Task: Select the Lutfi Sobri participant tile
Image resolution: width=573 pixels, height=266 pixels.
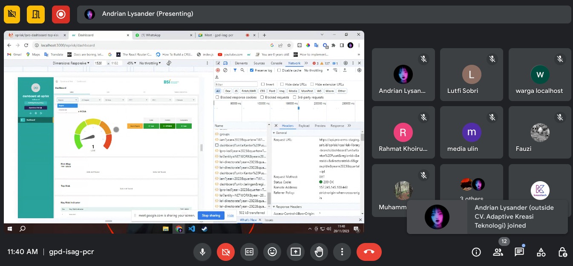Action: [472, 75]
